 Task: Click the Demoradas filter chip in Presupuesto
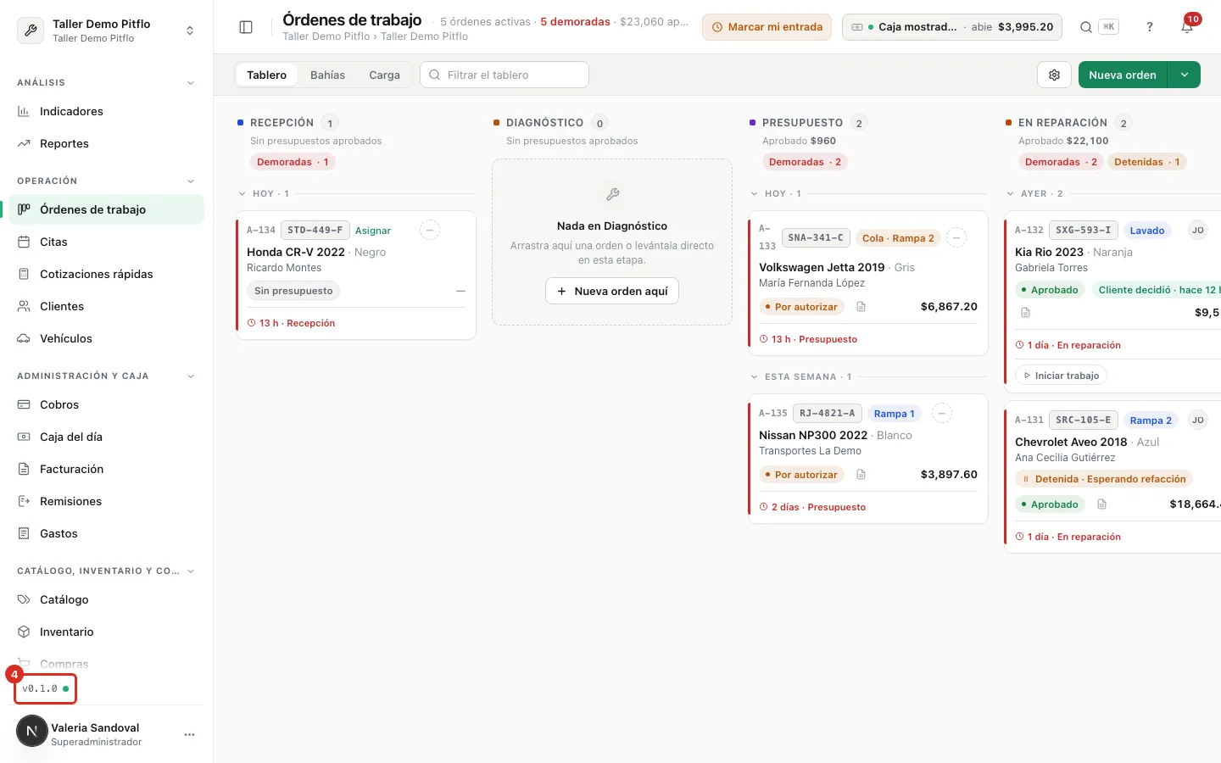tap(805, 162)
